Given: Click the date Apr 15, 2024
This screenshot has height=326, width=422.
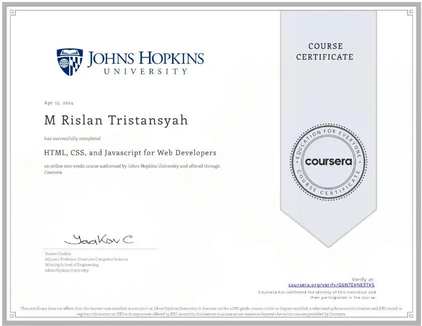Looking at the screenshot, I should coord(59,103).
